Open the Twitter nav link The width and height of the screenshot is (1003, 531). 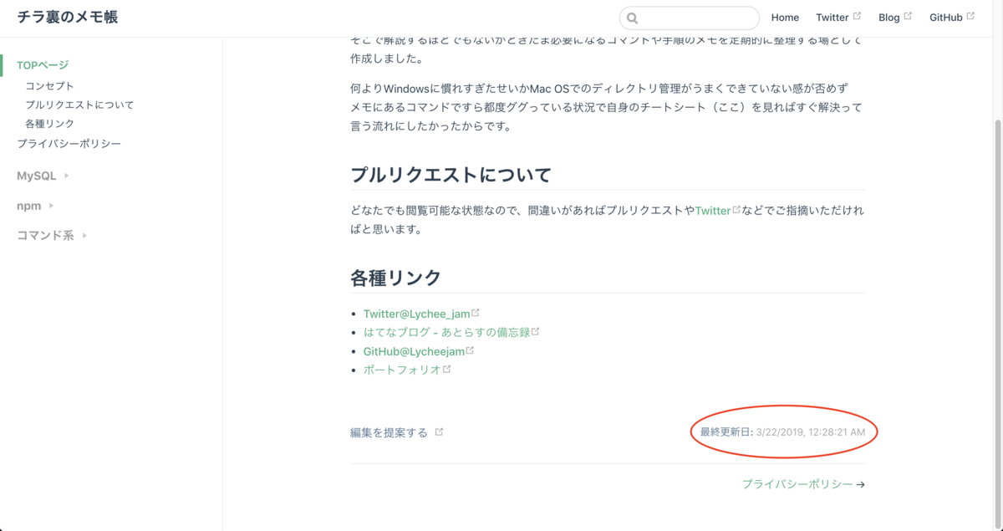coord(832,18)
